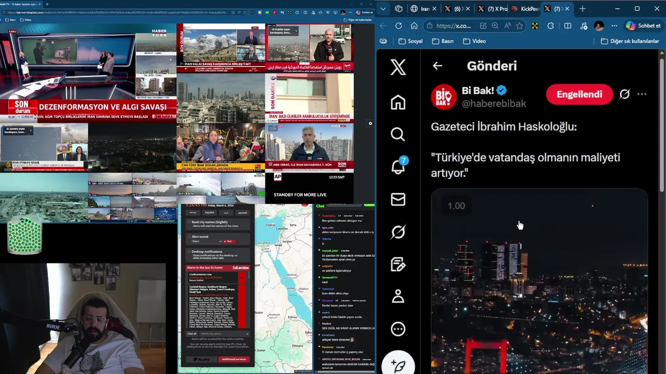
Task: Switch to the KickPeek tab
Action: click(x=526, y=9)
